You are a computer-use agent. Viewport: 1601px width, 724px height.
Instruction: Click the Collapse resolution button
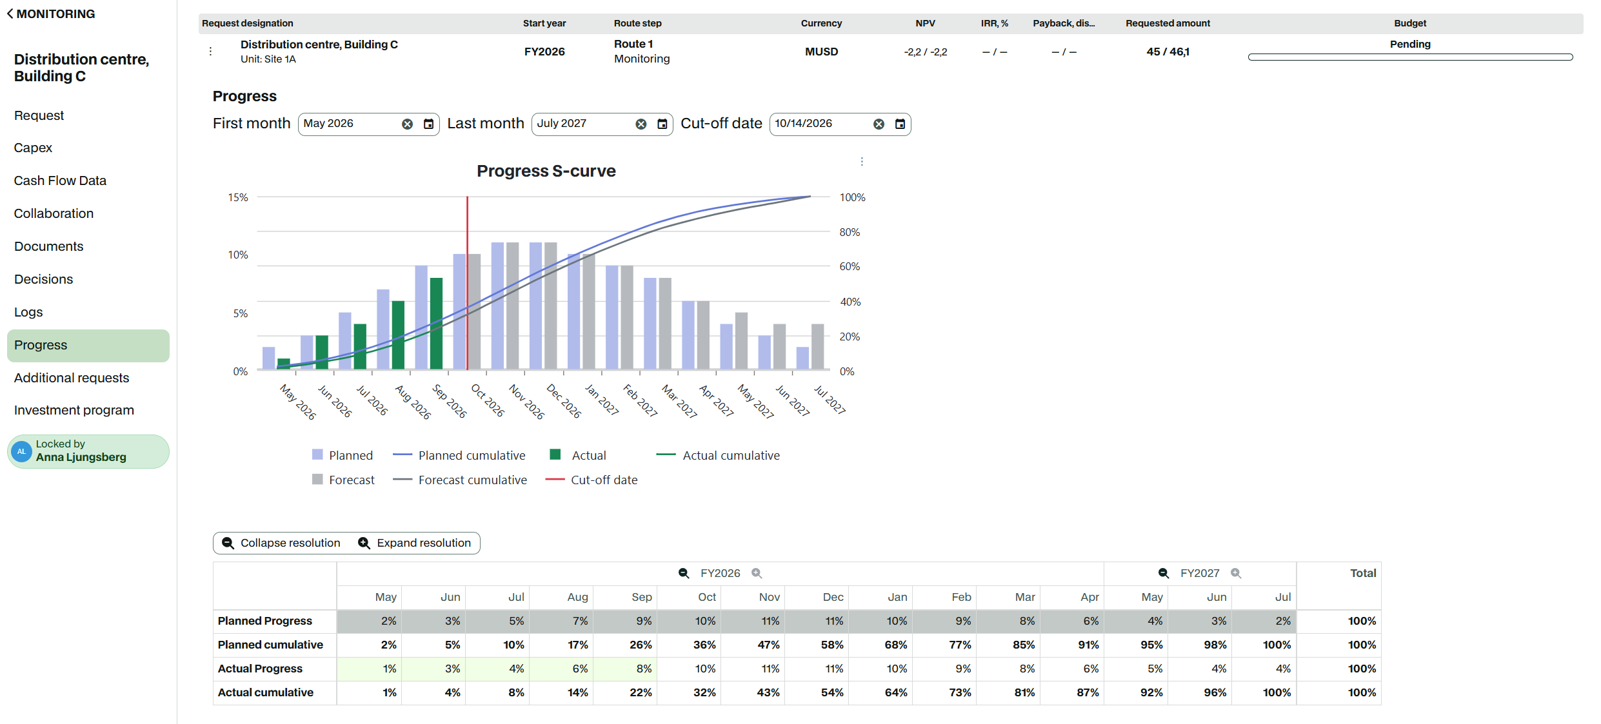[x=281, y=543]
